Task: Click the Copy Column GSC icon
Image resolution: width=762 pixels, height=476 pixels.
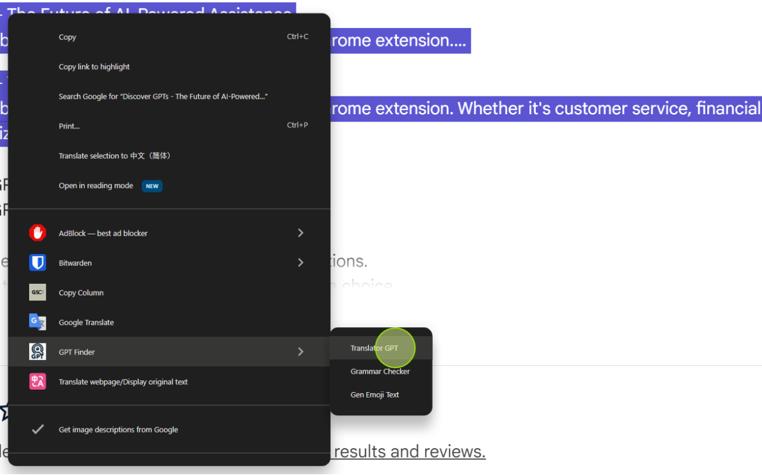Action: click(38, 292)
